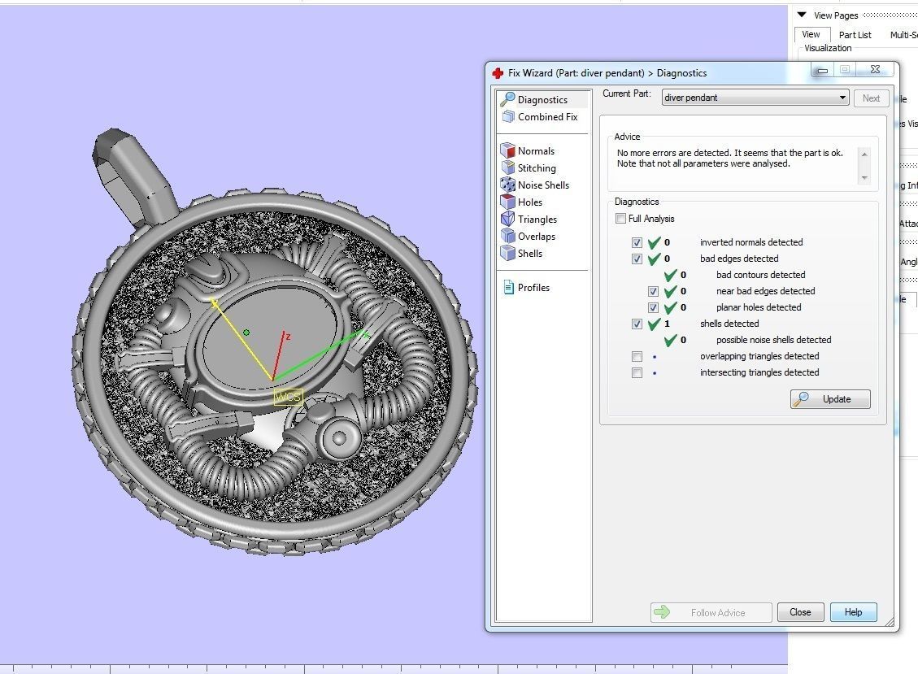The width and height of the screenshot is (918, 674).
Task: Select the Noise Shells label
Action: pyautogui.click(x=543, y=185)
